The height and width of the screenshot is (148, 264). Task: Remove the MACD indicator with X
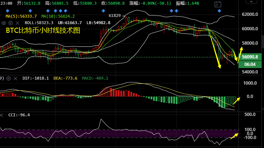(15, 78)
